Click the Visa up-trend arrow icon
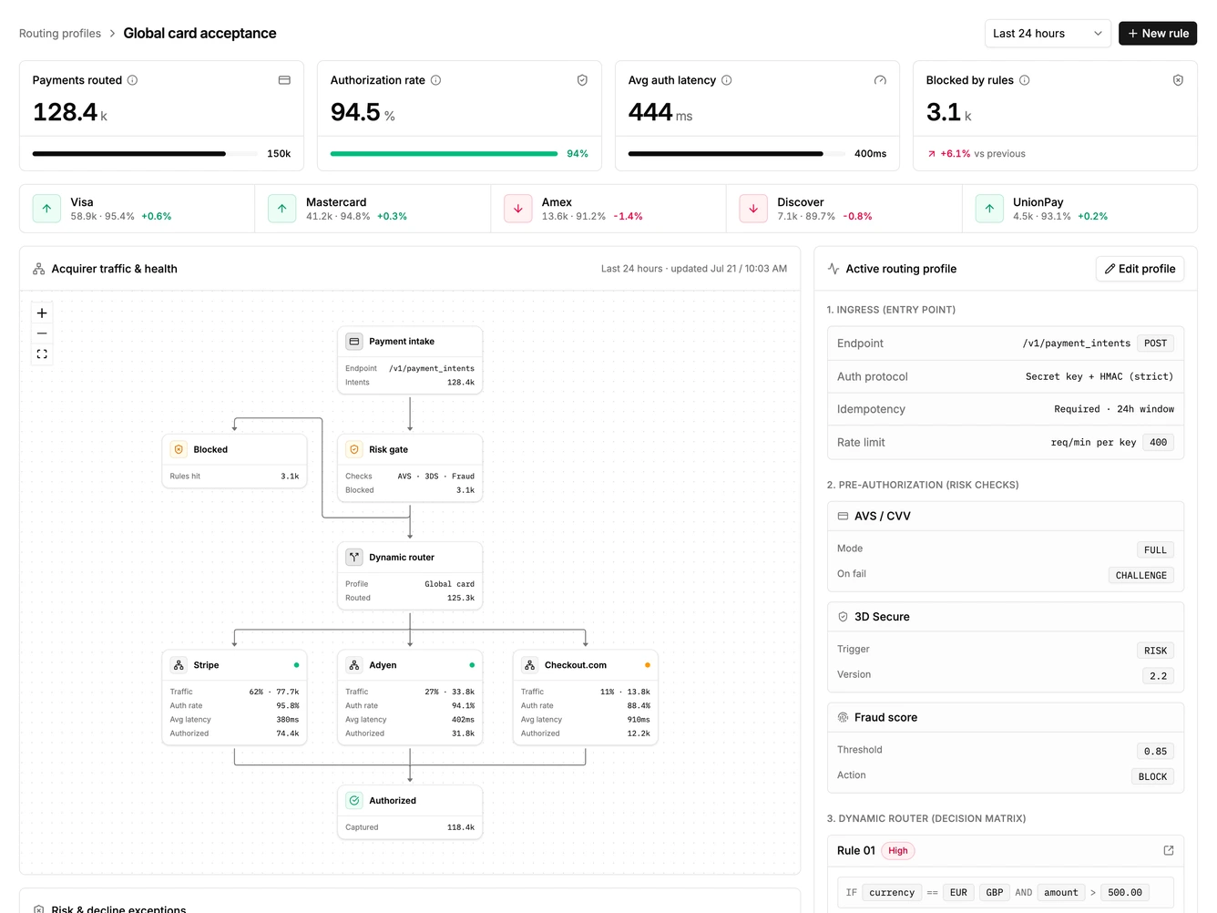Image resolution: width=1217 pixels, height=913 pixels. pos(46,209)
